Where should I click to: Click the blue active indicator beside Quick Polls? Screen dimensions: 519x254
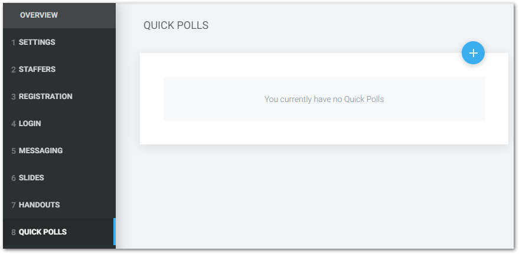click(115, 232)
